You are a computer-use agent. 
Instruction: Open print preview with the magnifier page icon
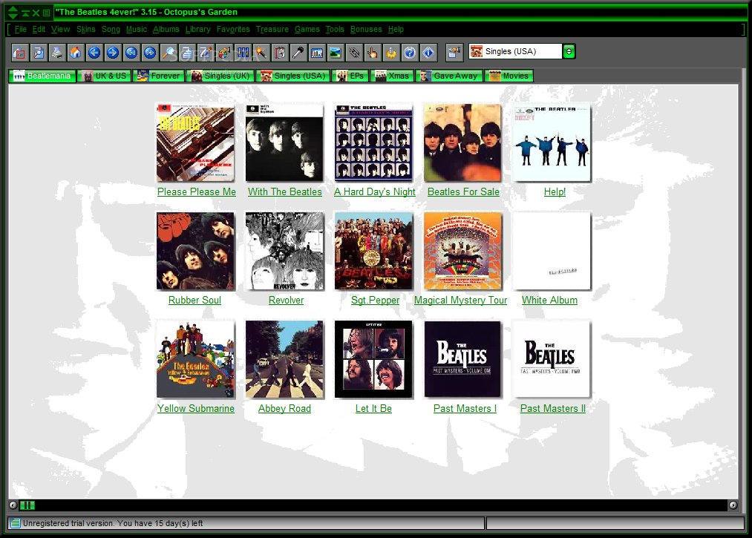coord(39,52)
